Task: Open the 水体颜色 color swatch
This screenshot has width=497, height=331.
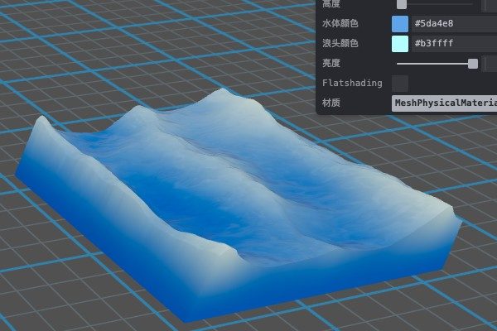Action: pyautogui.click(x=400, y=24)
